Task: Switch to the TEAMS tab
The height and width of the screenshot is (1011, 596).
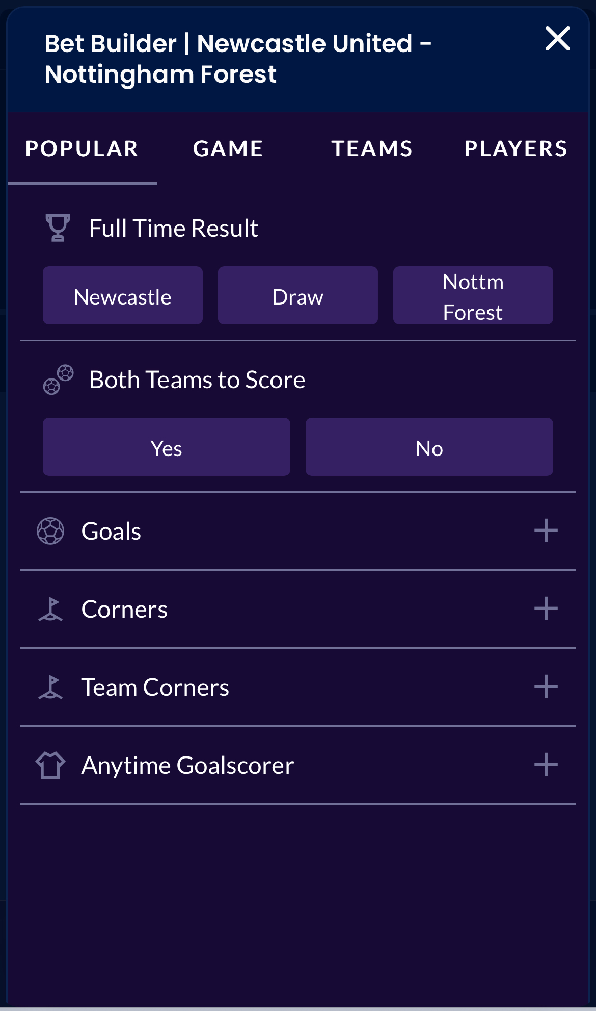Action: click(372, 148)
